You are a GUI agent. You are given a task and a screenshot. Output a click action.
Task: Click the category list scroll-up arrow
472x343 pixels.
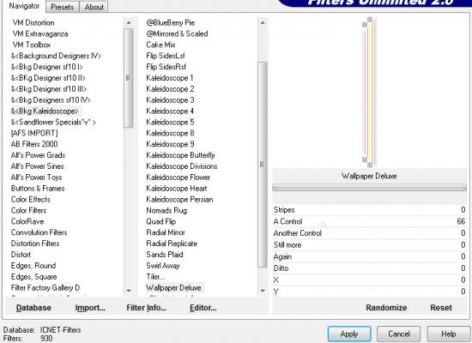pyautogui.click(x=129, y=23)
